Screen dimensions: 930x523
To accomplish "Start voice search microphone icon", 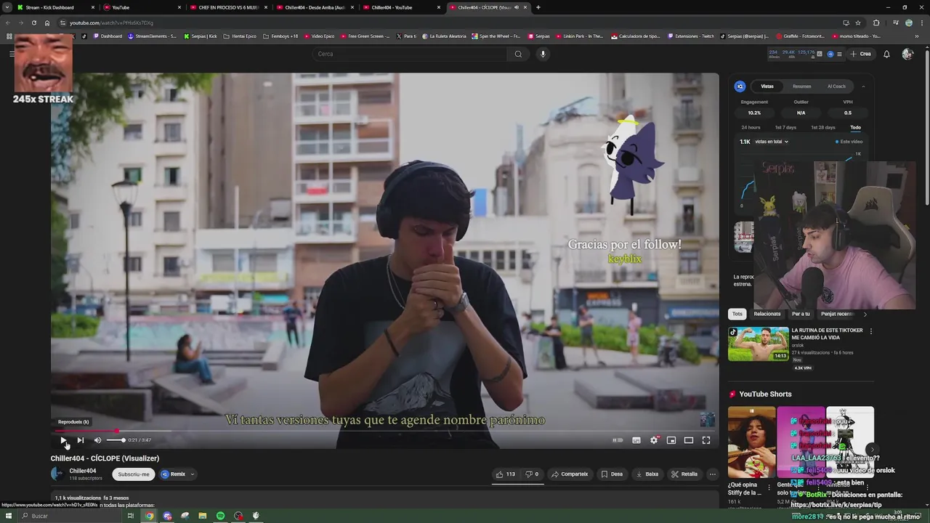I will pos(543,54).
